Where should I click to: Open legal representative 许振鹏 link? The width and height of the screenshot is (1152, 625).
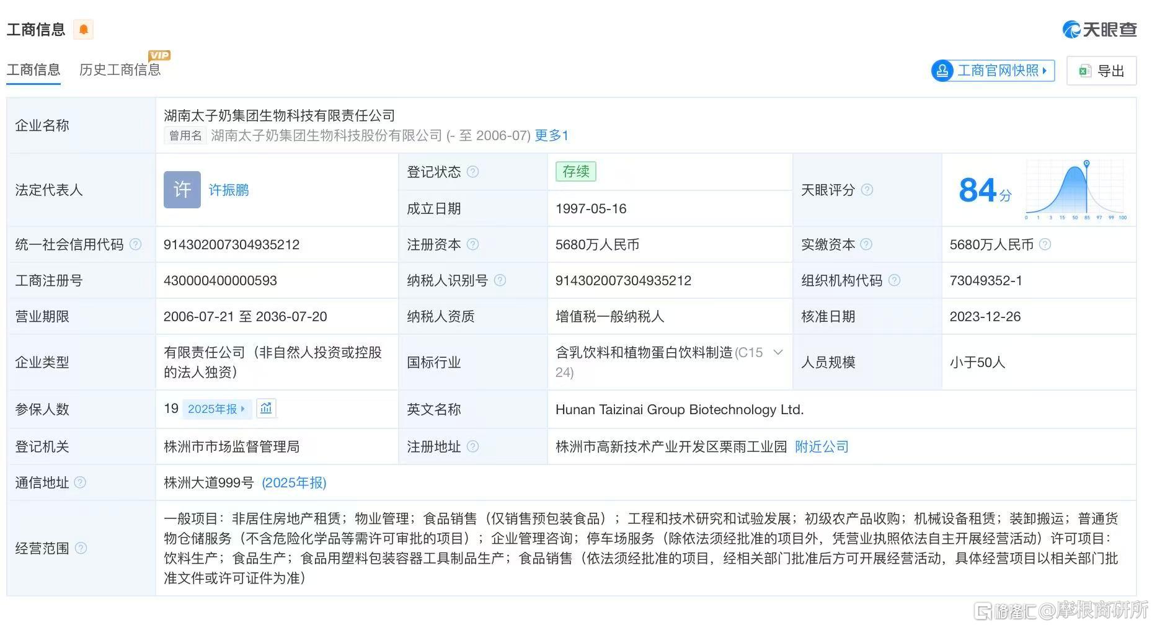point(229,190)
